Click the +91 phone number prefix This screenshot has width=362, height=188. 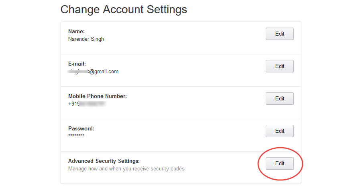click(73, 104)
